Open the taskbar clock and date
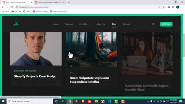This screenshot has width=185, height=104. pos(173,101)
